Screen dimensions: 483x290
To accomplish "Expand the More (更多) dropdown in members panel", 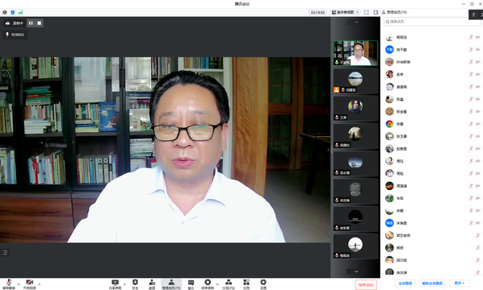I will click(x=460, y=284).
